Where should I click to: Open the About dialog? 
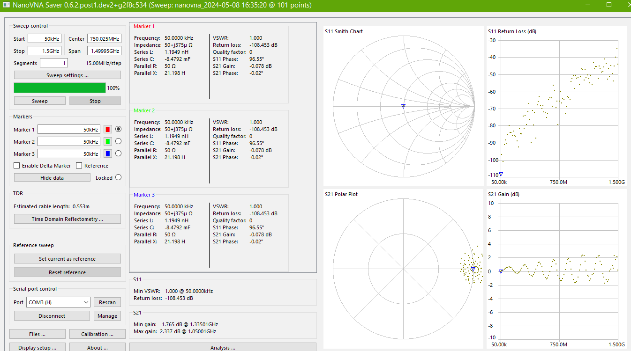point(98,347)
